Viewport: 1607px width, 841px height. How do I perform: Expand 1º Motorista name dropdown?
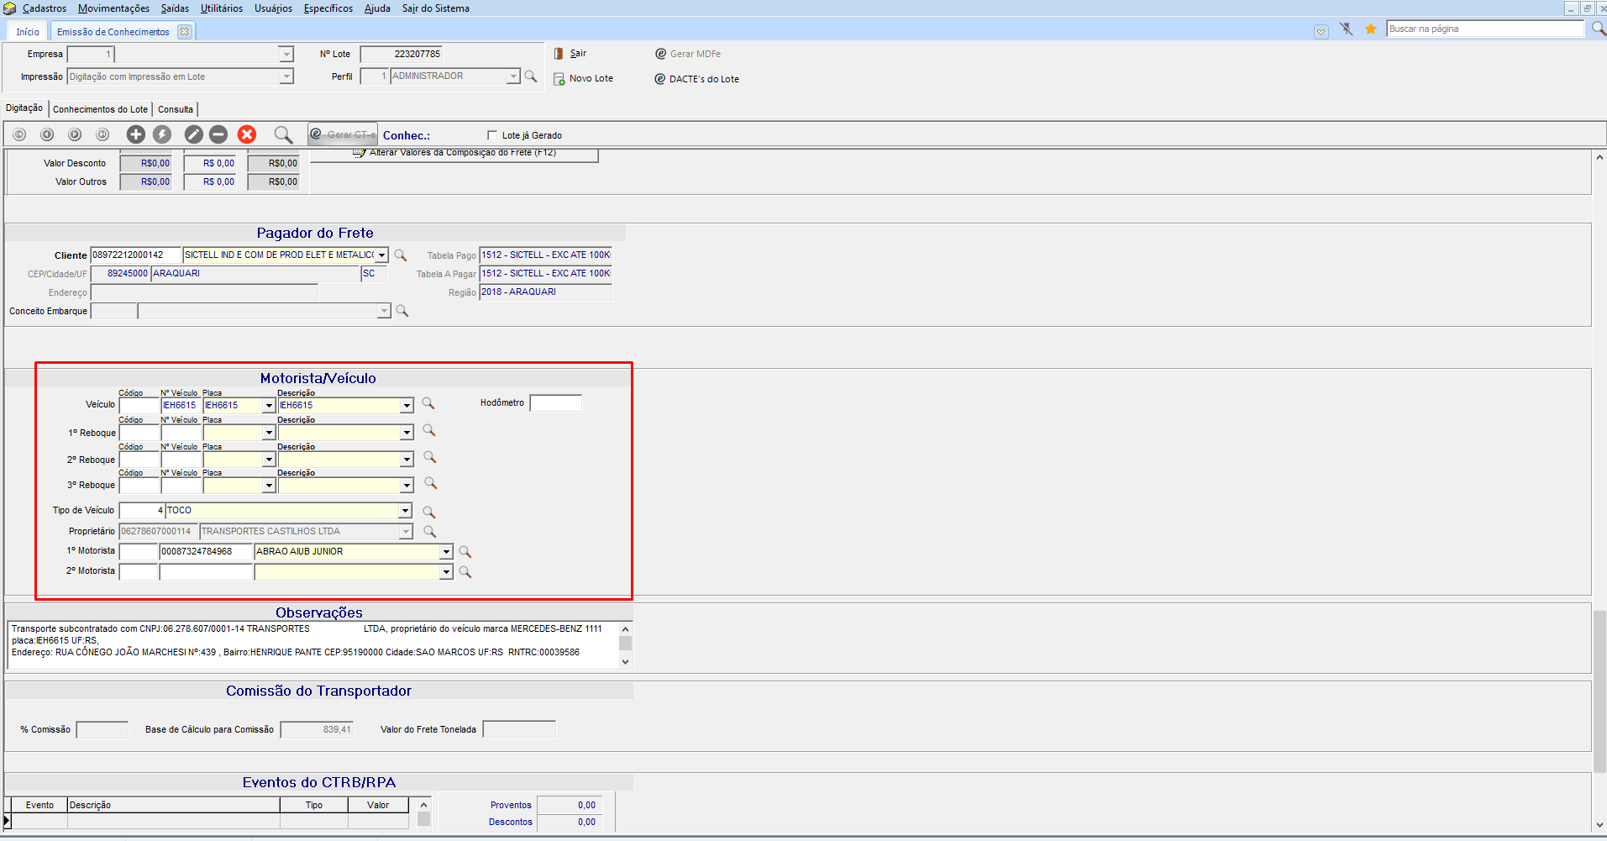pyautogui.click(x=446, y=552)
